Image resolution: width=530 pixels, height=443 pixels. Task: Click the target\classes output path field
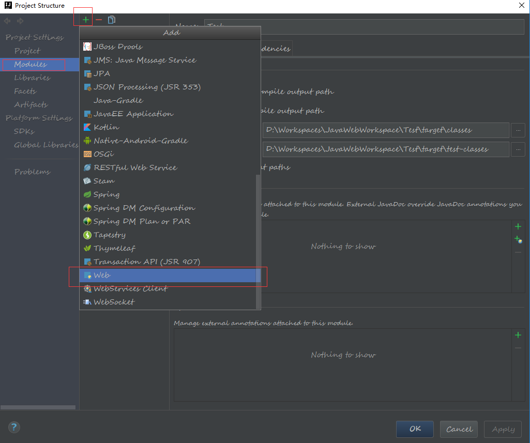coord(386,130)
